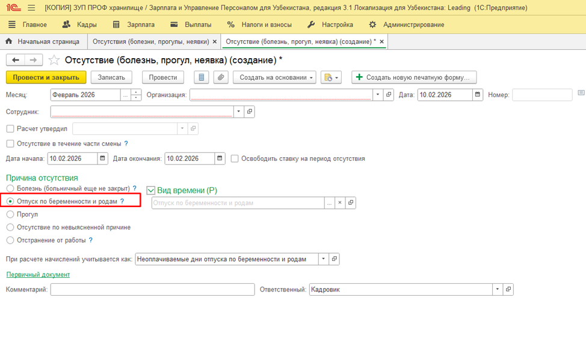Open calendar picker for Дата начала
The width and height of the screenshot is (586, 339).
[103, 158]
